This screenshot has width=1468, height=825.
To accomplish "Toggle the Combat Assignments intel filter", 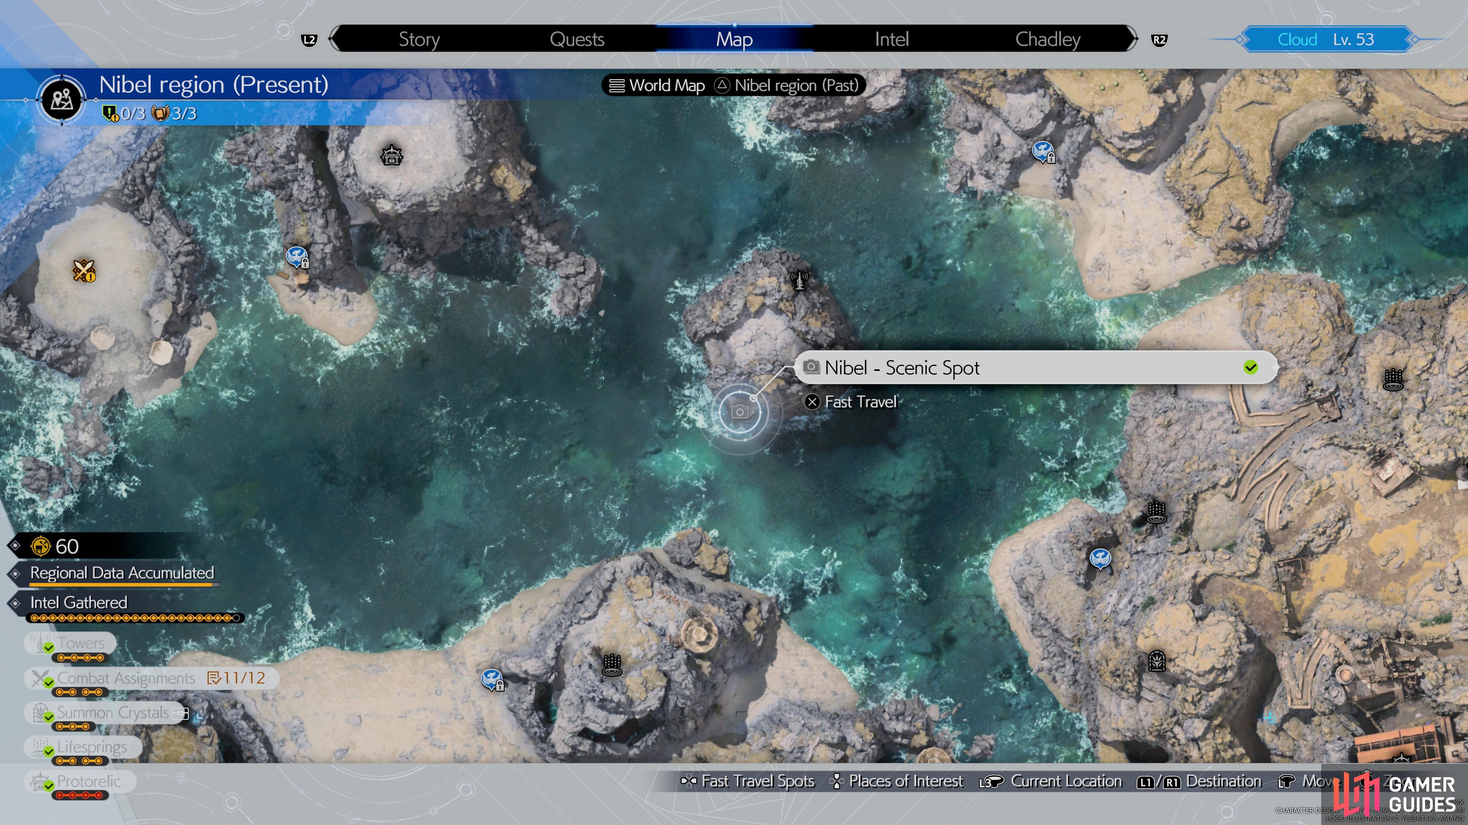I will (151, 678).
